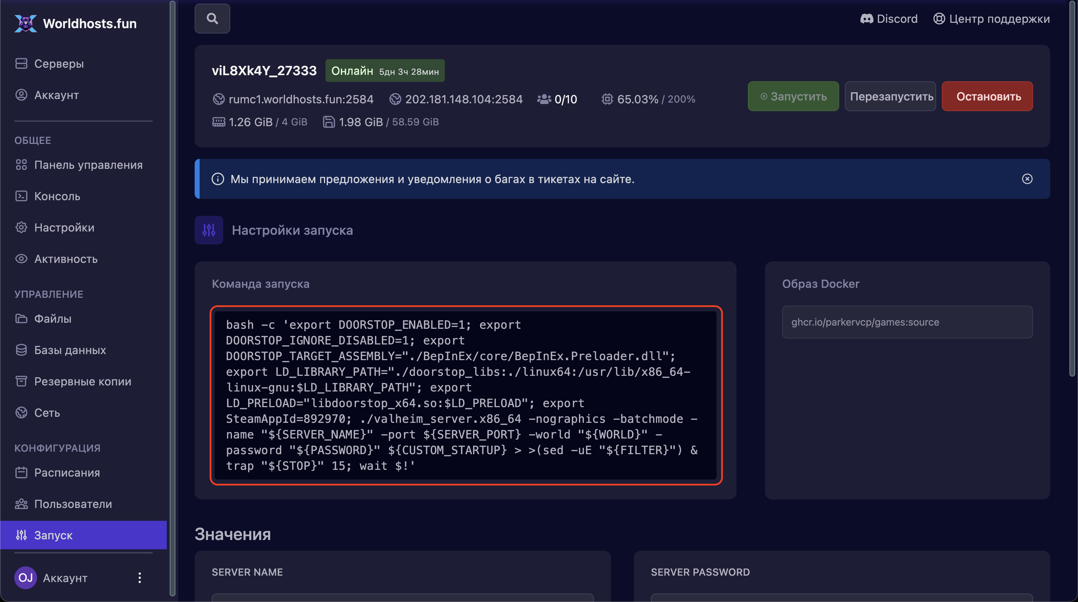Click the Worldhosts.fun logo icon
This screenshot has height=602, width=1078.
click(26, 24)
